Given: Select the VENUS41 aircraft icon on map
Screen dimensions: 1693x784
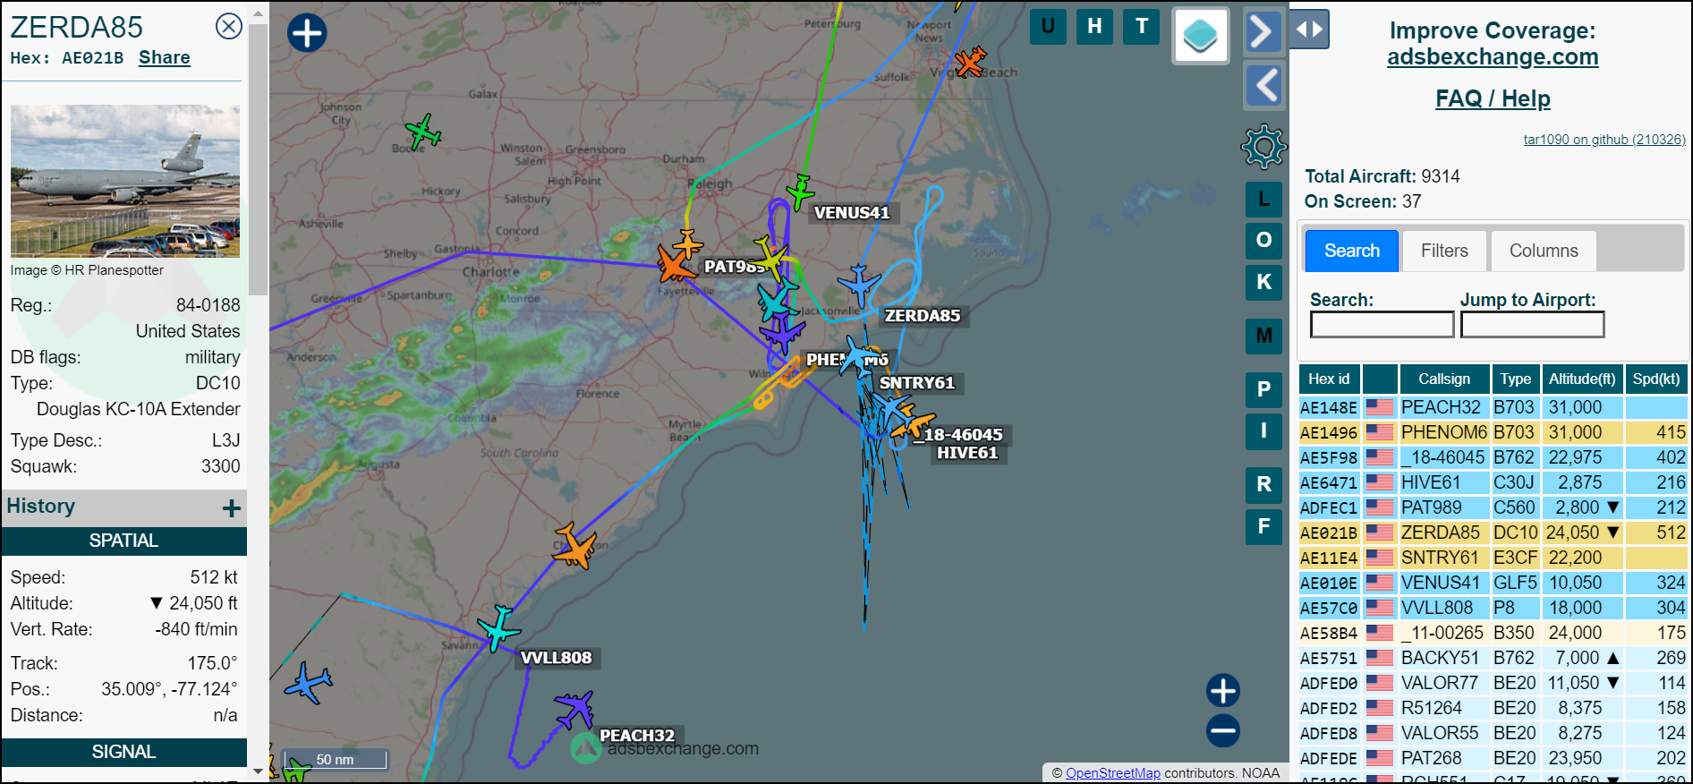Looking at the screenshot, I should coord(800,192).
